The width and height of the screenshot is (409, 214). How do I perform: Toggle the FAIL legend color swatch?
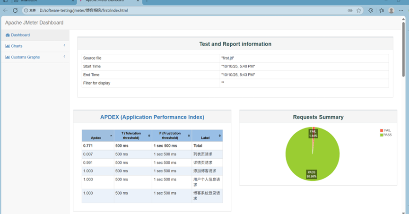point(382,130)
